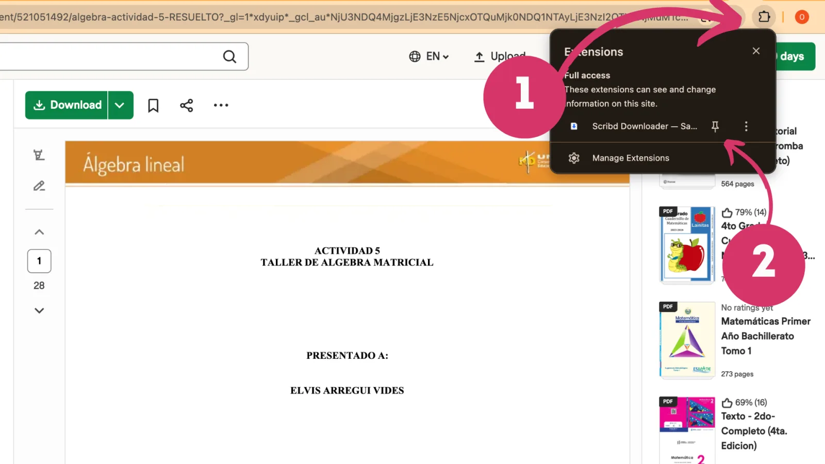Open the Matemática Primer Año thumbnail
This screenshot has height=464, width=825.
click(687, 340)
